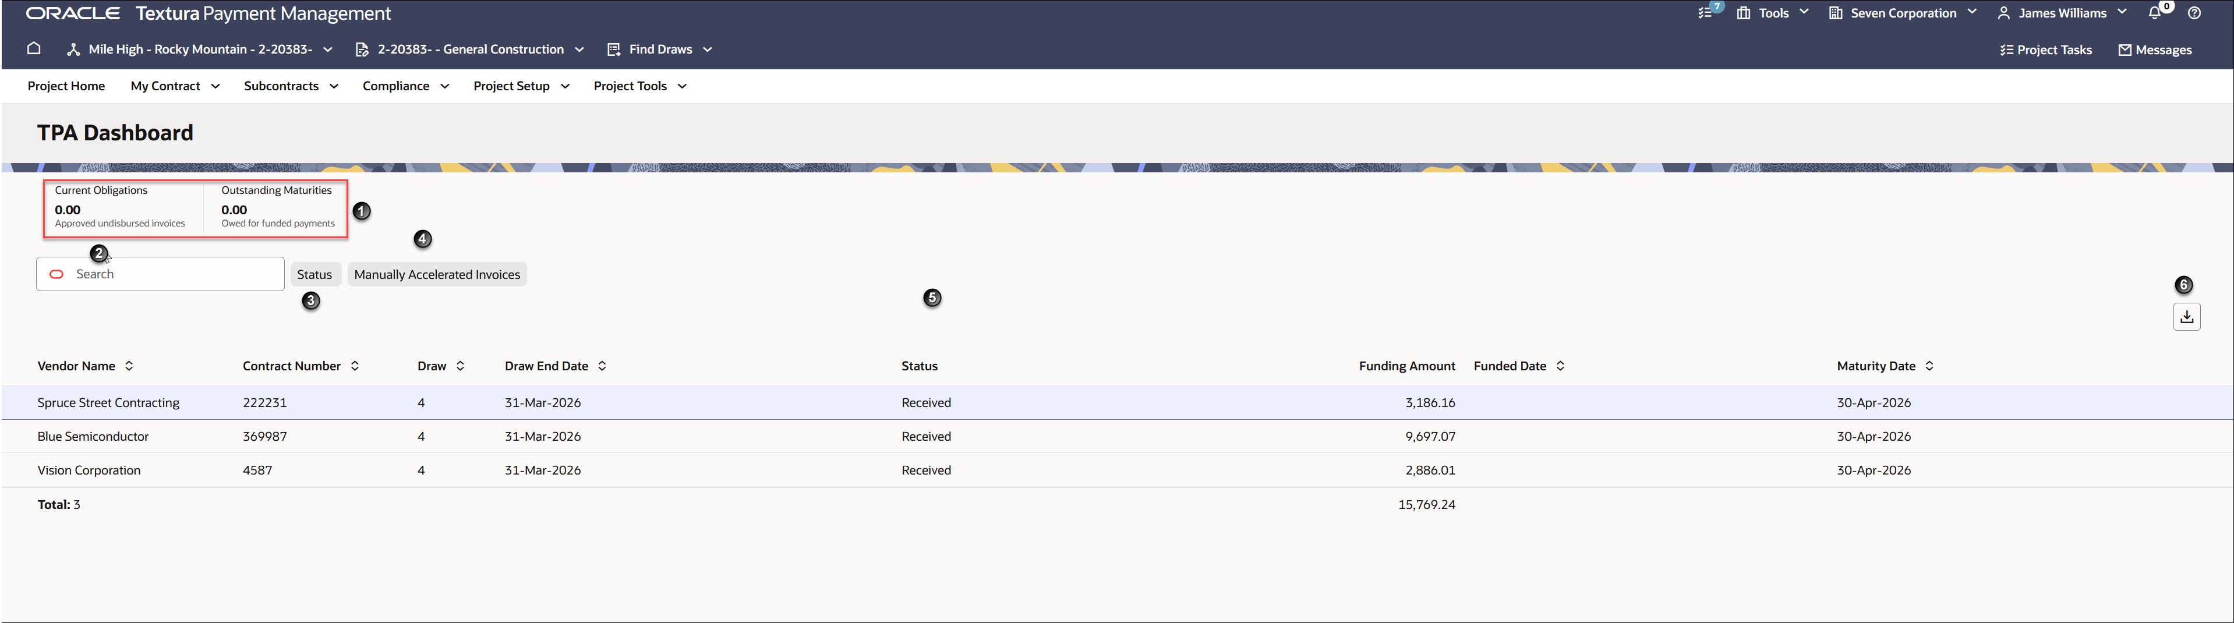Expand the Compliance menu
The image size is (2234, 623).
point(406,86)
